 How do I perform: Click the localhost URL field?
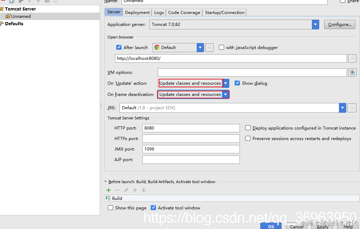(x=231, y=58)
